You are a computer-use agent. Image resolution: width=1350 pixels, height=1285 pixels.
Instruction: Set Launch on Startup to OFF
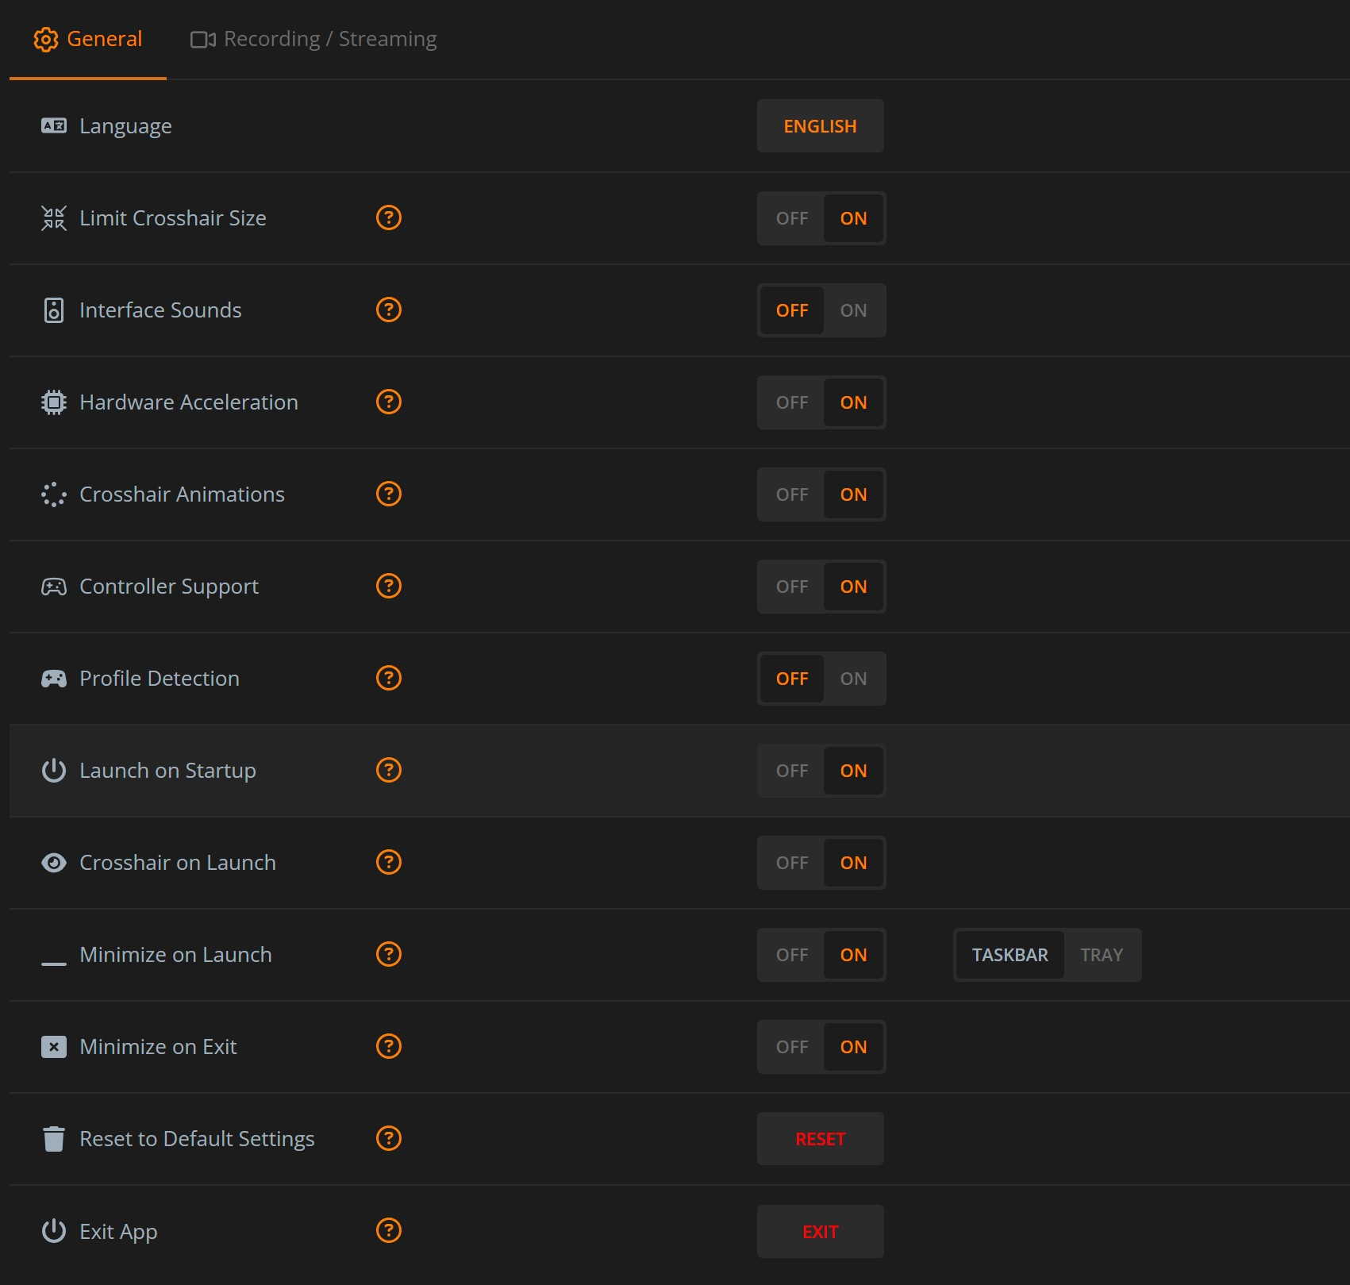click(792, 771)
